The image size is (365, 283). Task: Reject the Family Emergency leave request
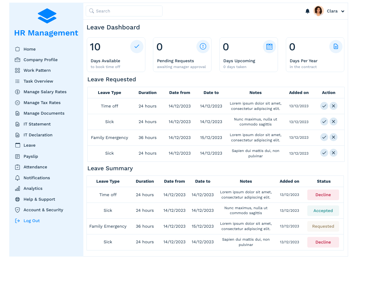click(334, 137)
